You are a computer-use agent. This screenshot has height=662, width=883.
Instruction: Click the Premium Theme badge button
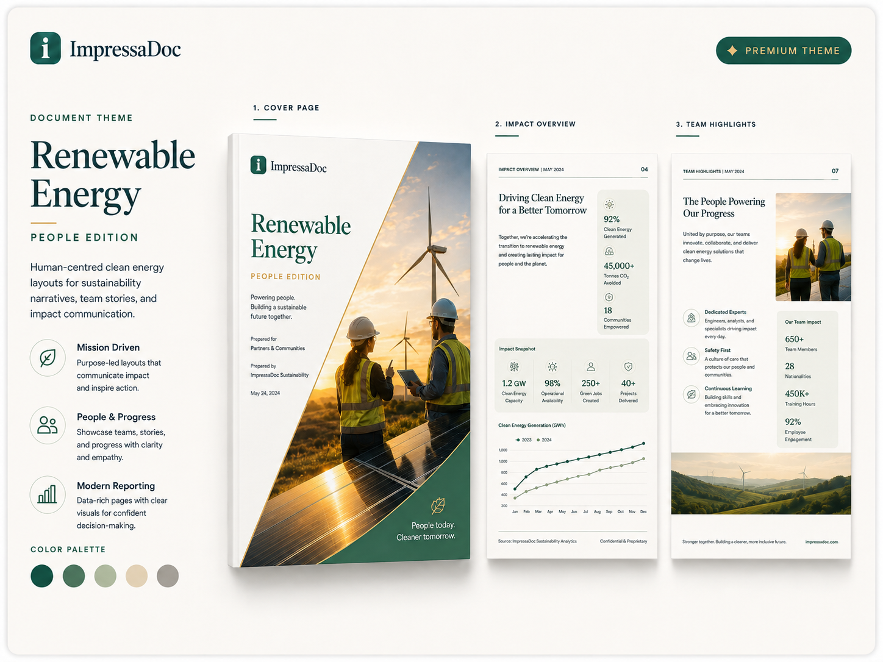point(784,51)
